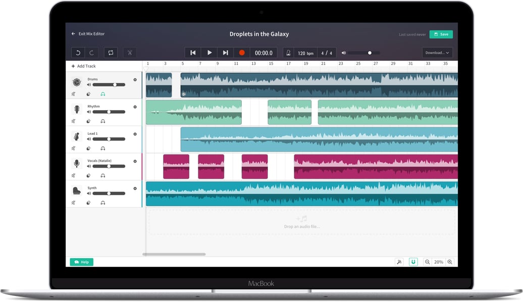Toggle the loop playback button
The width and height of the screenshot is (523, 302).
(111, 52)
